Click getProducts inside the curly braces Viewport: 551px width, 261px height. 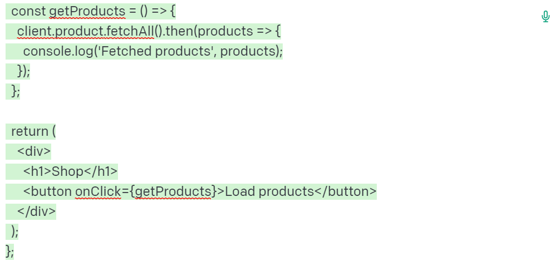(x=173, y=192)
